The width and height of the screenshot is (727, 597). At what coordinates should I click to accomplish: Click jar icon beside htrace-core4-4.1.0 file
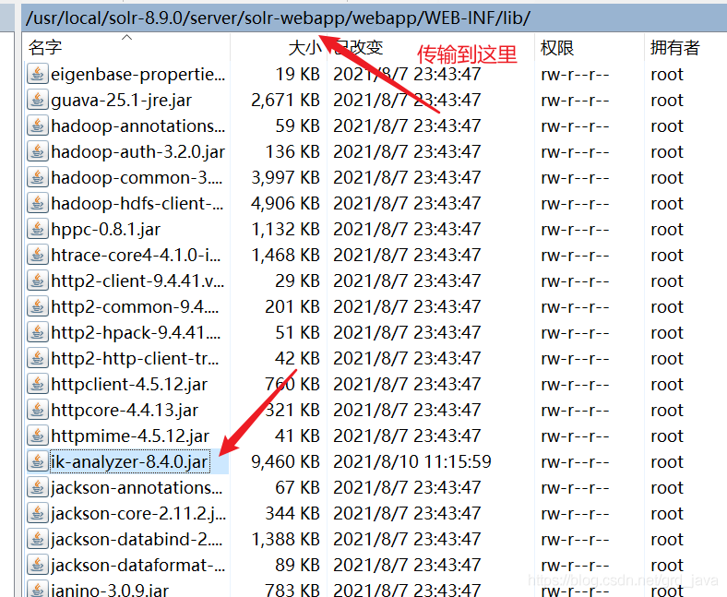point(38,255)
